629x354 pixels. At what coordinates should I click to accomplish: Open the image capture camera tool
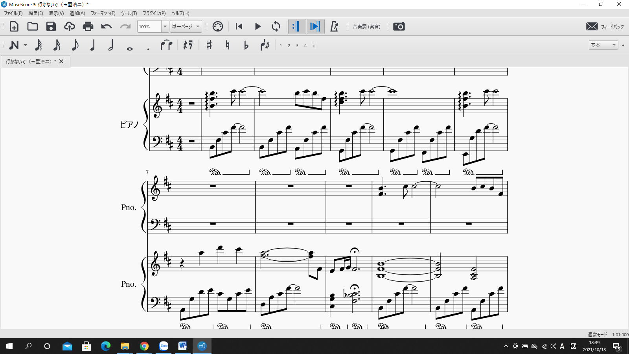click(x=399, y=27)
